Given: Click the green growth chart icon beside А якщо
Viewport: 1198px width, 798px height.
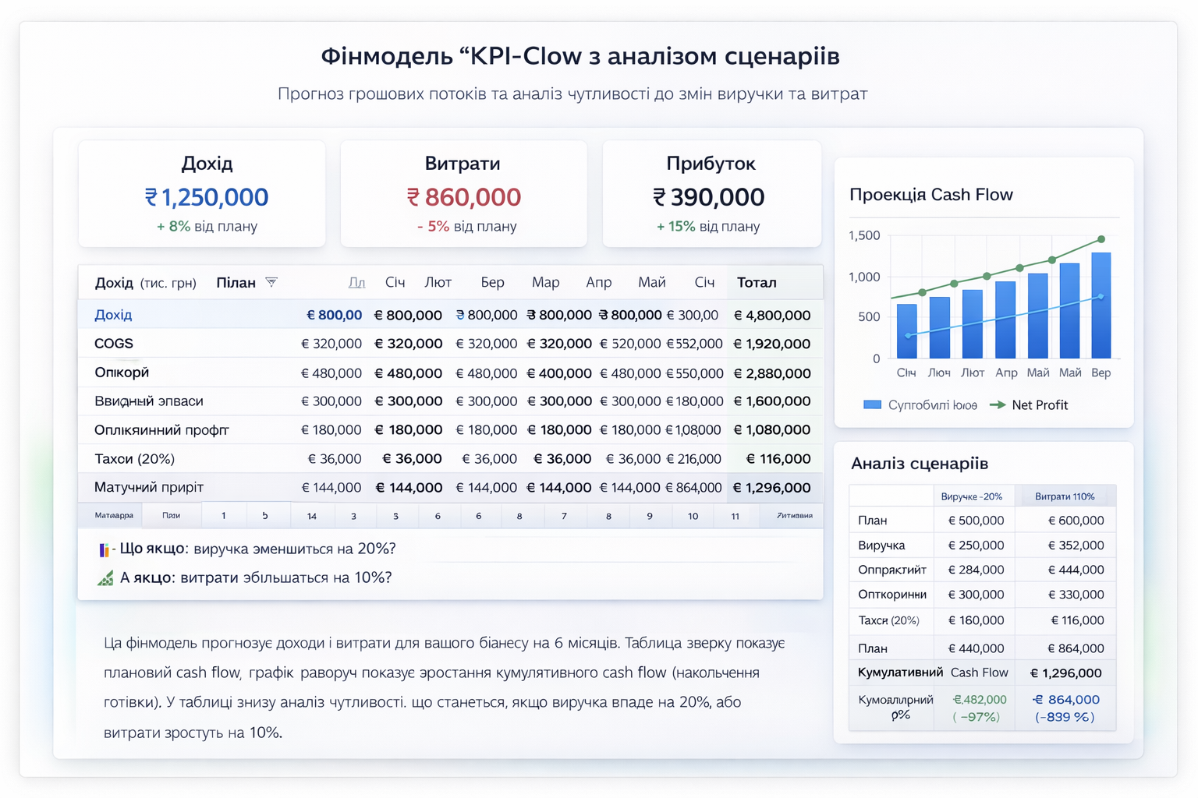Looking at the screenshot, I should (106, 577).
